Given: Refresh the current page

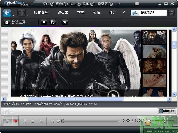Looking at the screenshot, I should pos(53,22).
